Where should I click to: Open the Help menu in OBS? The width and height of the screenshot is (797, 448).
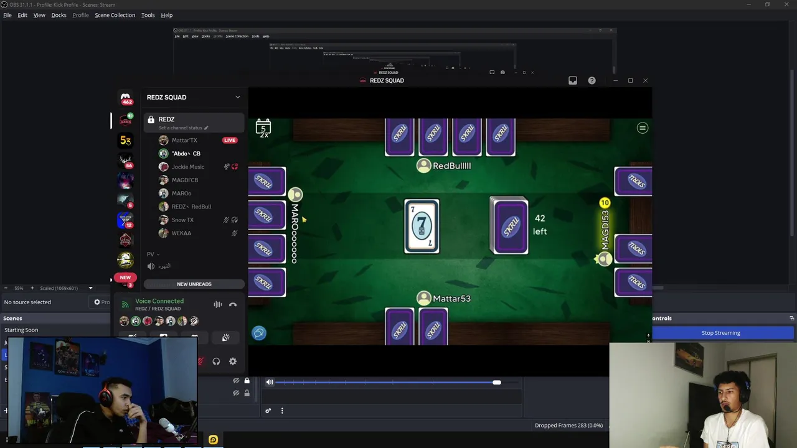[x=167, y=15]
